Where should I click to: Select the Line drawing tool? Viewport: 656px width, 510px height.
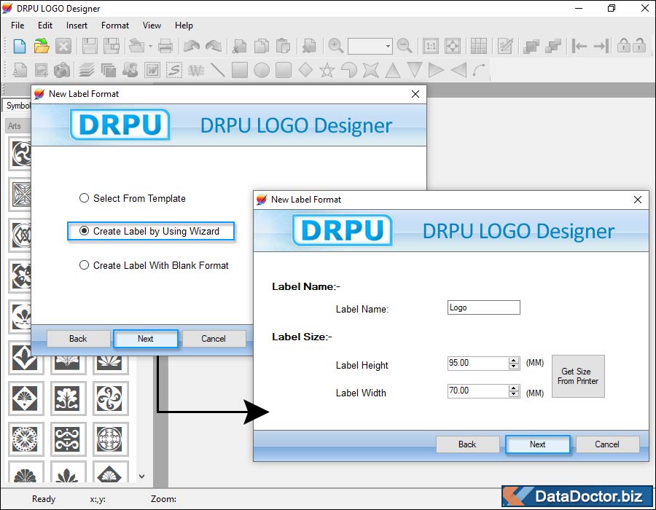point(217,70)
